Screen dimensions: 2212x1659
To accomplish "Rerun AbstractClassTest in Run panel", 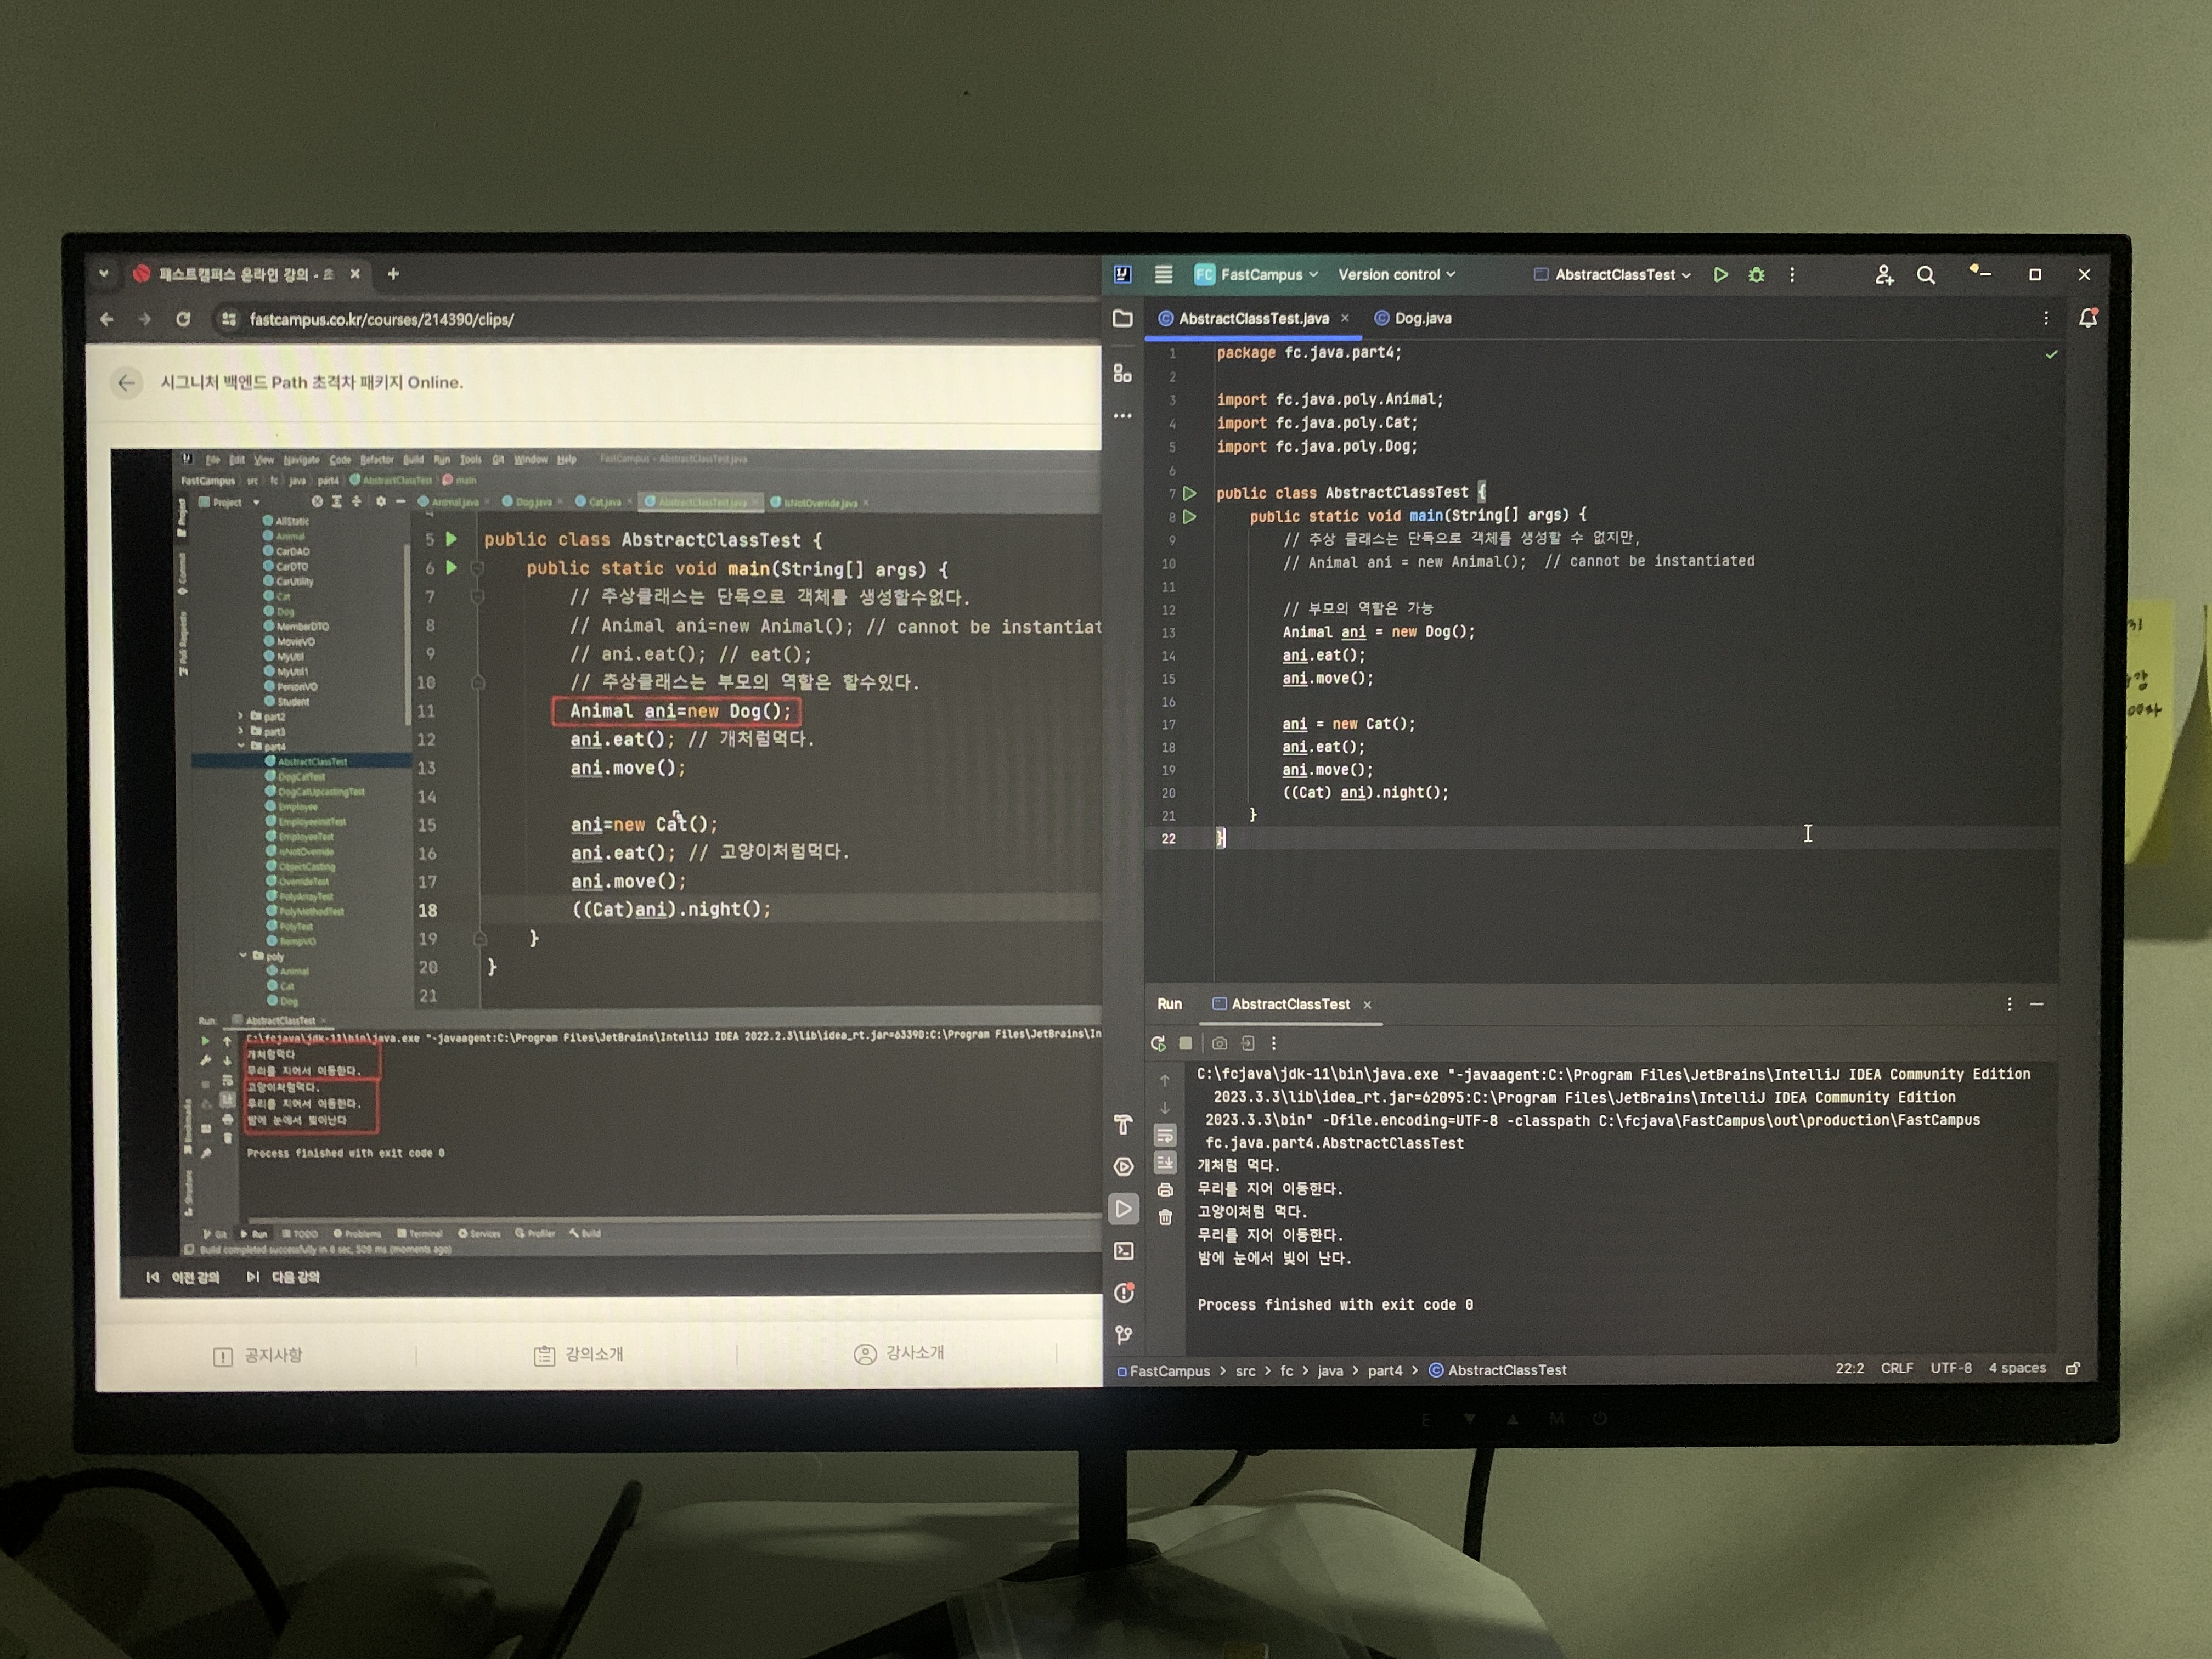I will point(1158,1043).
